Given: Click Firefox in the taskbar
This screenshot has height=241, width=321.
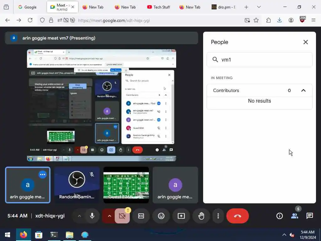Looking at the screenshot, I should 24,235.
